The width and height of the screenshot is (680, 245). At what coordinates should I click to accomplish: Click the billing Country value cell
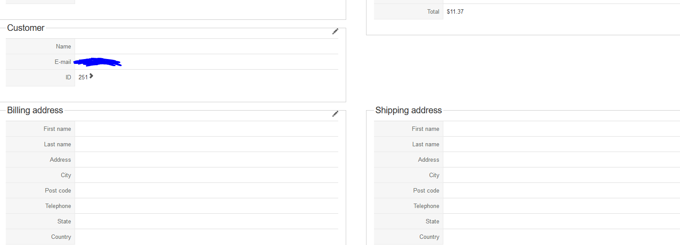[206, 237]
